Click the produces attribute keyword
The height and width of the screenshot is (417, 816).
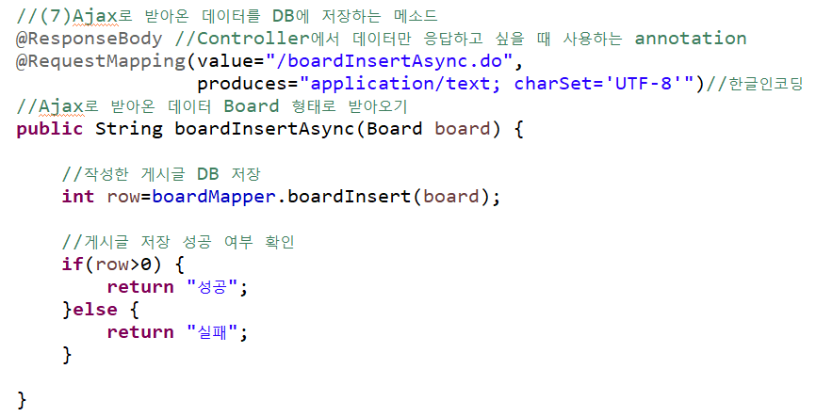pyautogui.click(x=241, y=84)
